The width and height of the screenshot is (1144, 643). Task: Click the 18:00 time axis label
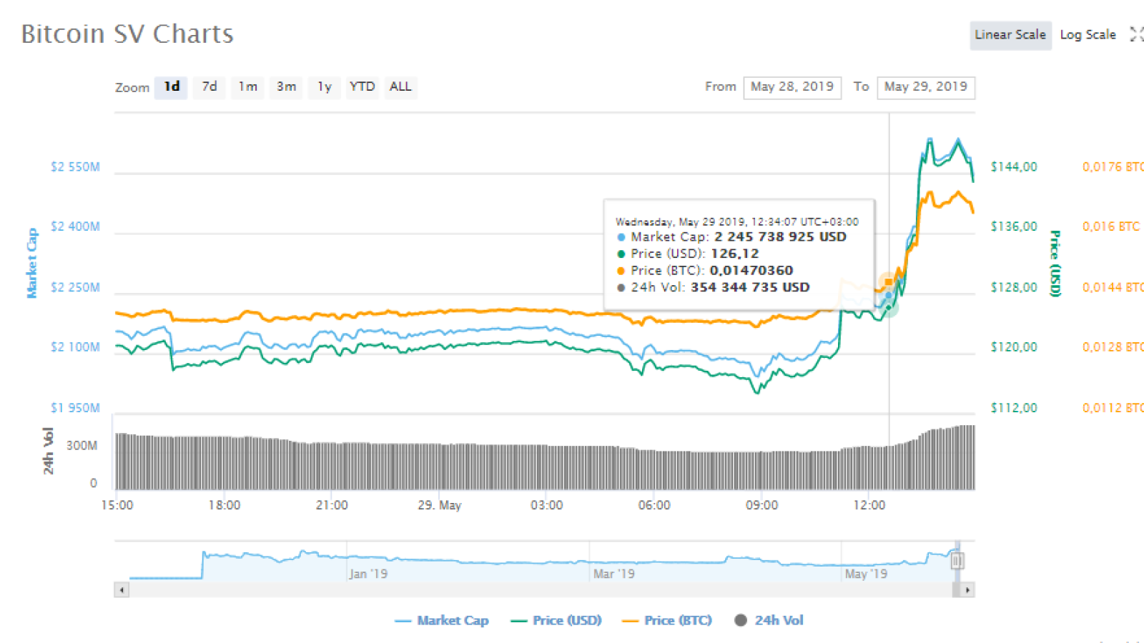click(225, 505)
